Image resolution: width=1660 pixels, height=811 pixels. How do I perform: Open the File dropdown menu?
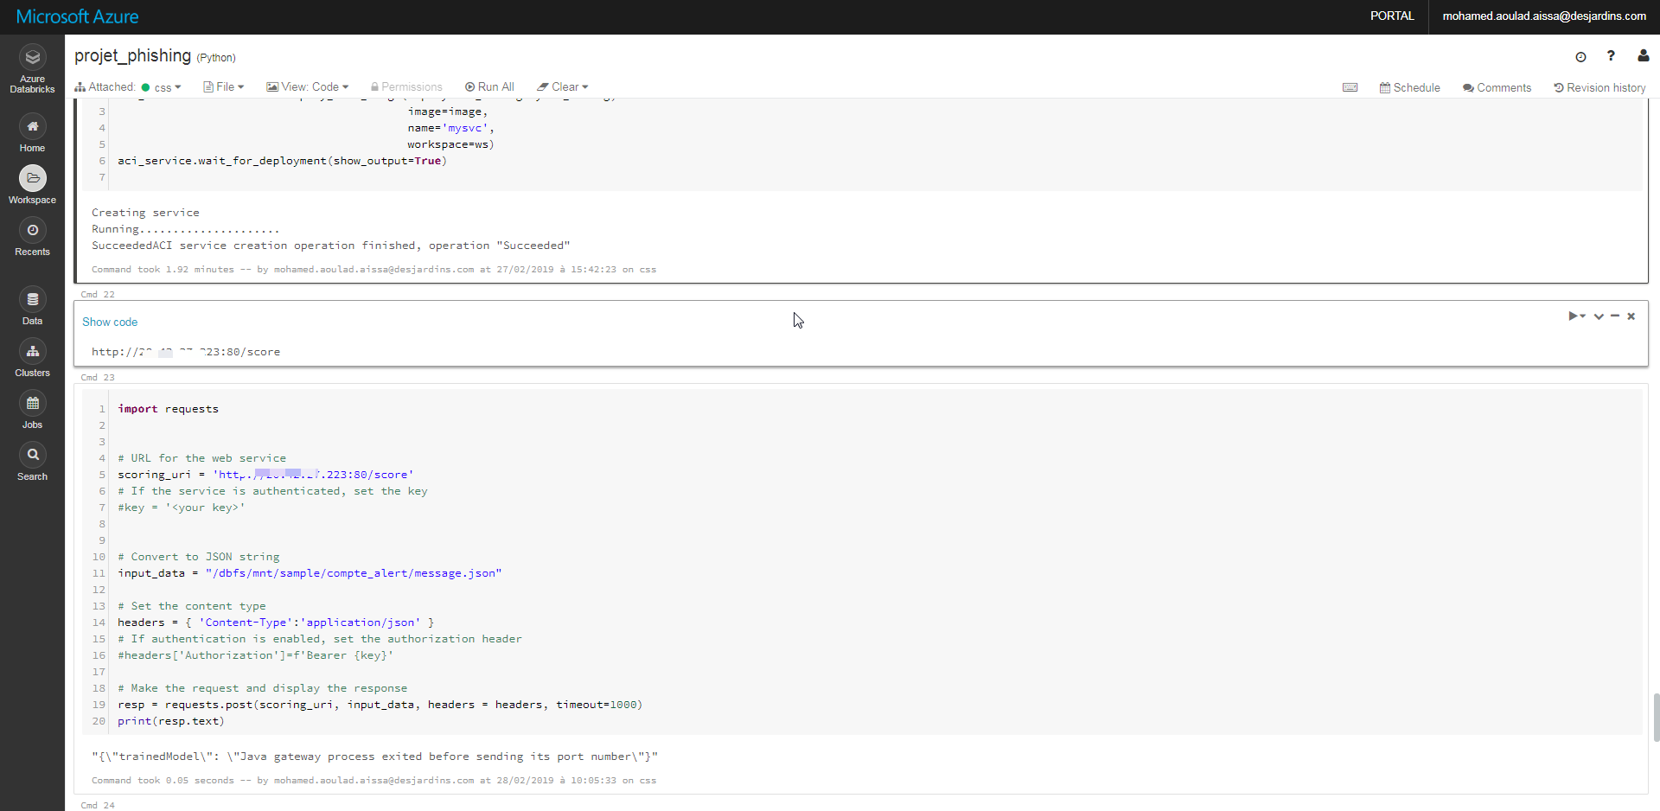click(223, 86)
